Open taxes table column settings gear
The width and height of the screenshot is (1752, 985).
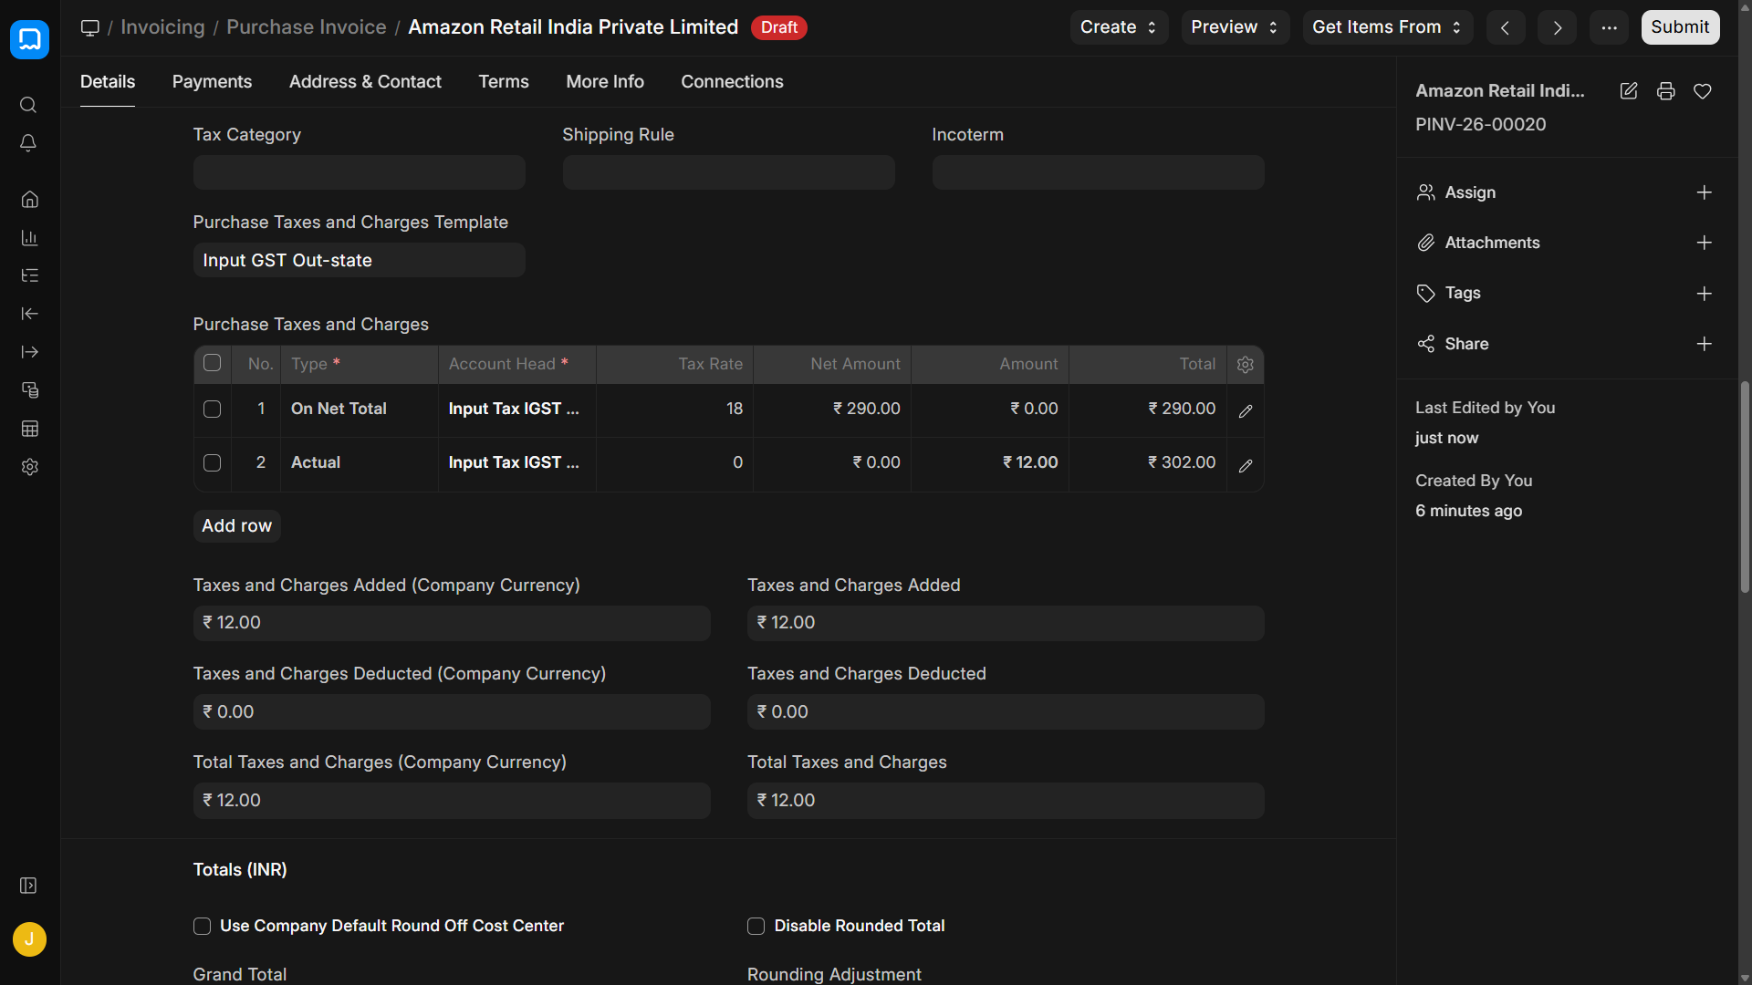click(1246, 365)
